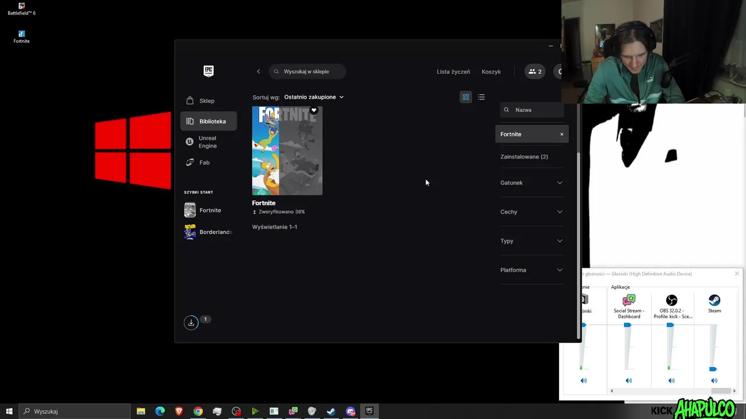Switch library to grid view

[x=466, y=97]
